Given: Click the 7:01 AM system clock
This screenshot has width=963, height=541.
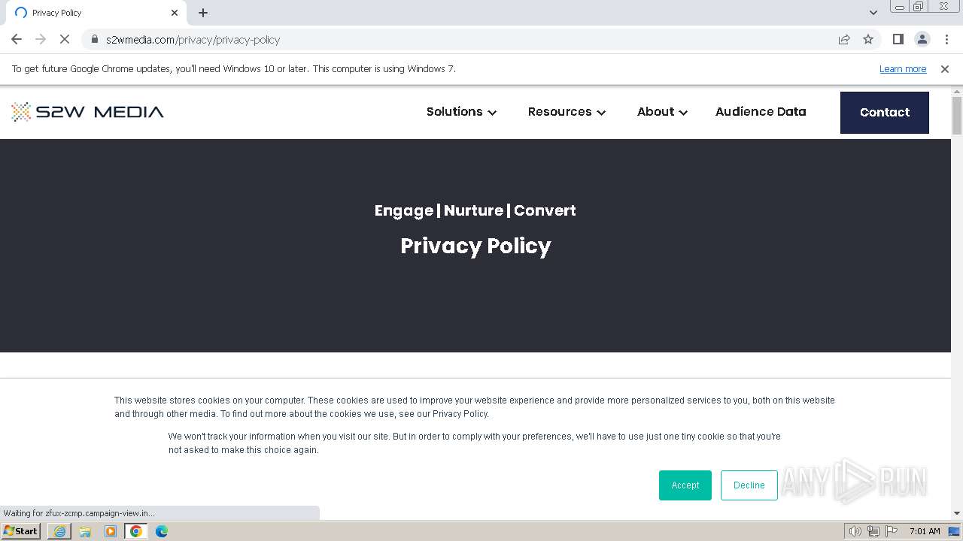Looking at the screenshot, I should point(925,531).
